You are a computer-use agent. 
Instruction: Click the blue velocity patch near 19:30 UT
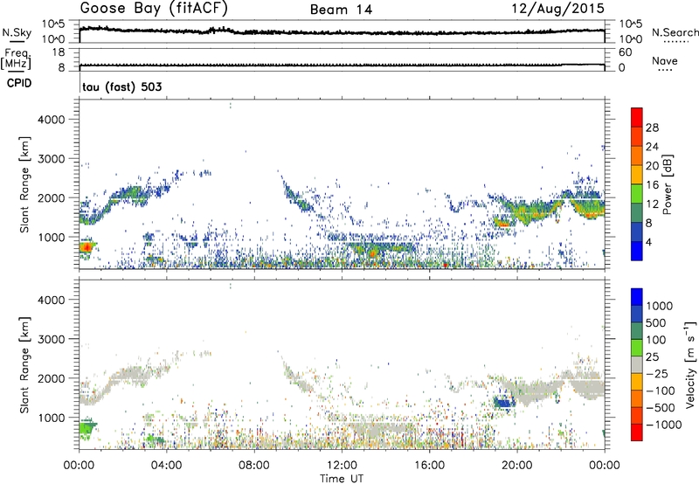(504, 403)
